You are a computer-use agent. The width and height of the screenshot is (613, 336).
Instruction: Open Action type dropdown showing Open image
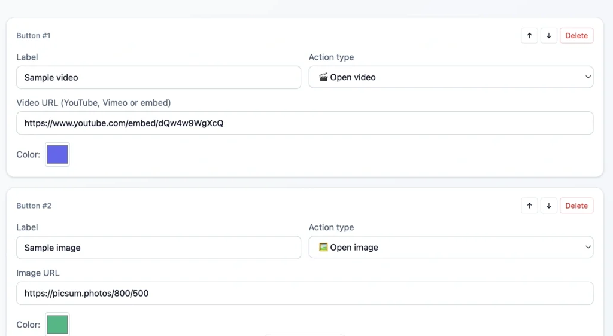pos(451,247)
